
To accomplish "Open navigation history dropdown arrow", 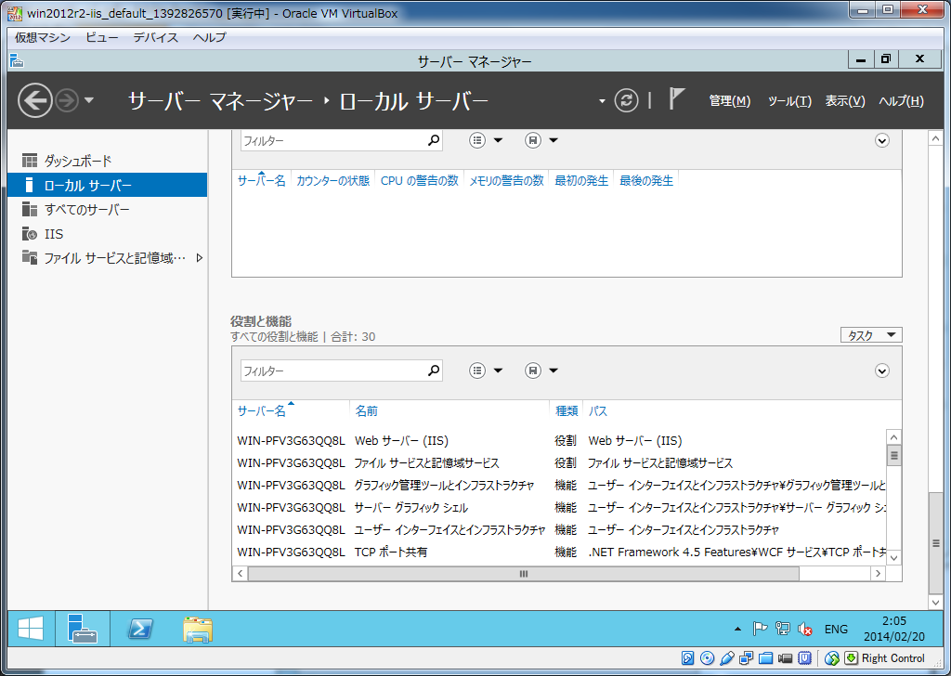I will coord(89,100).
